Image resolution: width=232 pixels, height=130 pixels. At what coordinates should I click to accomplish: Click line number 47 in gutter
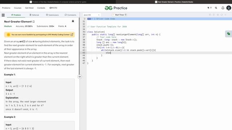pos(84,63)
